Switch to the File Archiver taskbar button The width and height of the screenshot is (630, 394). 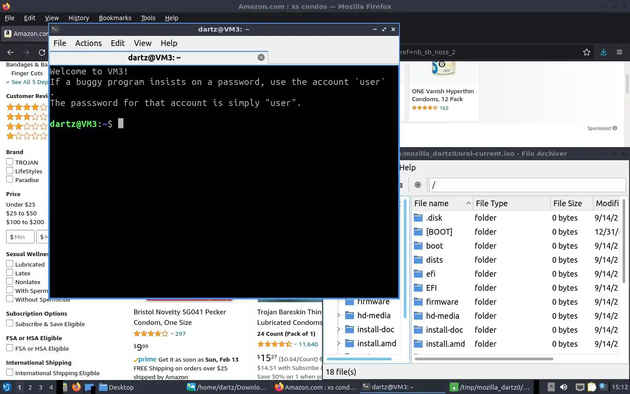click(x=490, y=387)
